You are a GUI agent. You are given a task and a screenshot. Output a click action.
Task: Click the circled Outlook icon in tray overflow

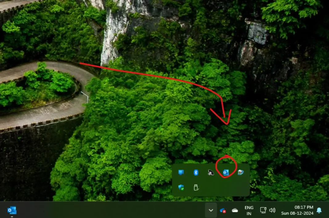(x=225, y=173)
